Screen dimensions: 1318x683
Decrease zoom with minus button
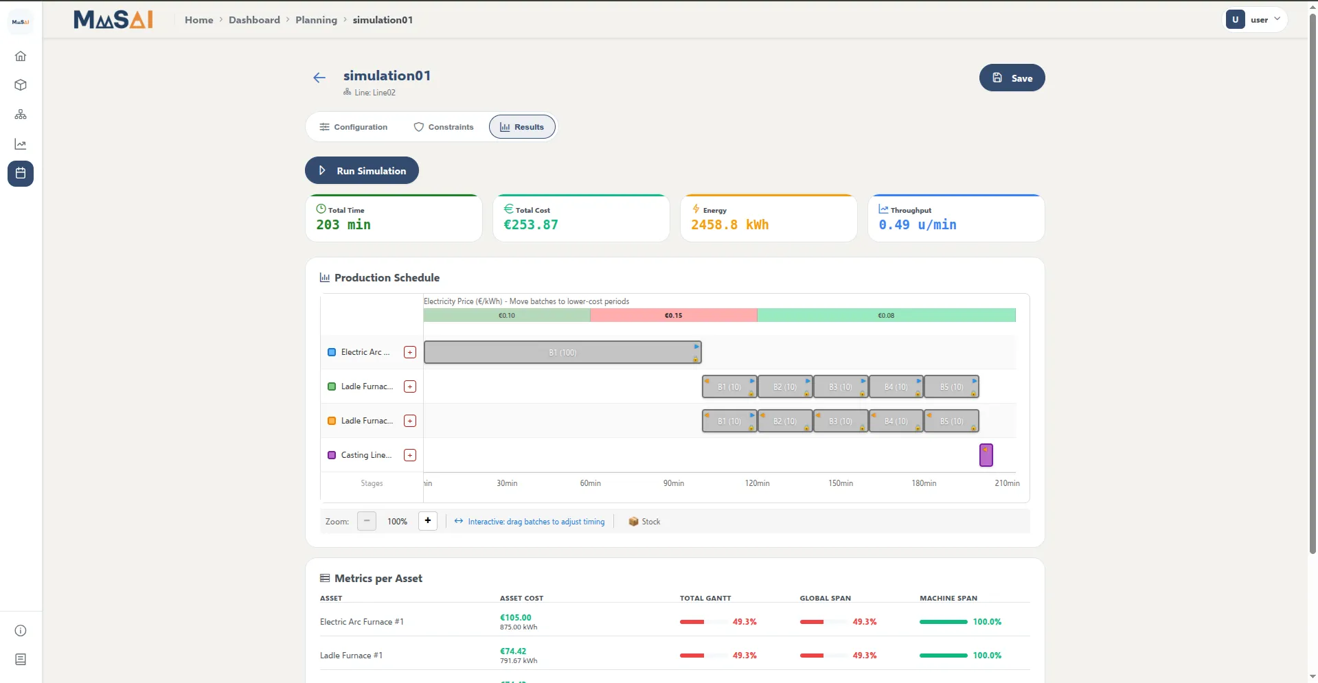click(367, 521)
